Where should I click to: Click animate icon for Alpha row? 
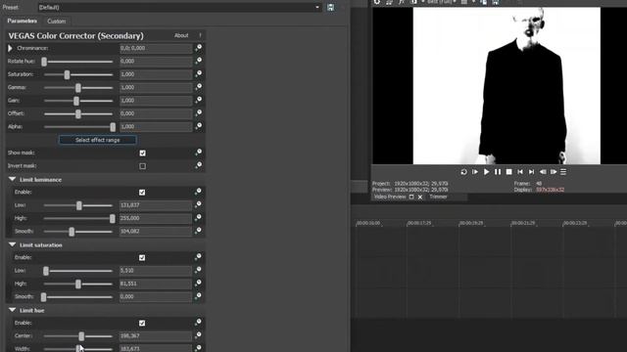pos(198,126)
